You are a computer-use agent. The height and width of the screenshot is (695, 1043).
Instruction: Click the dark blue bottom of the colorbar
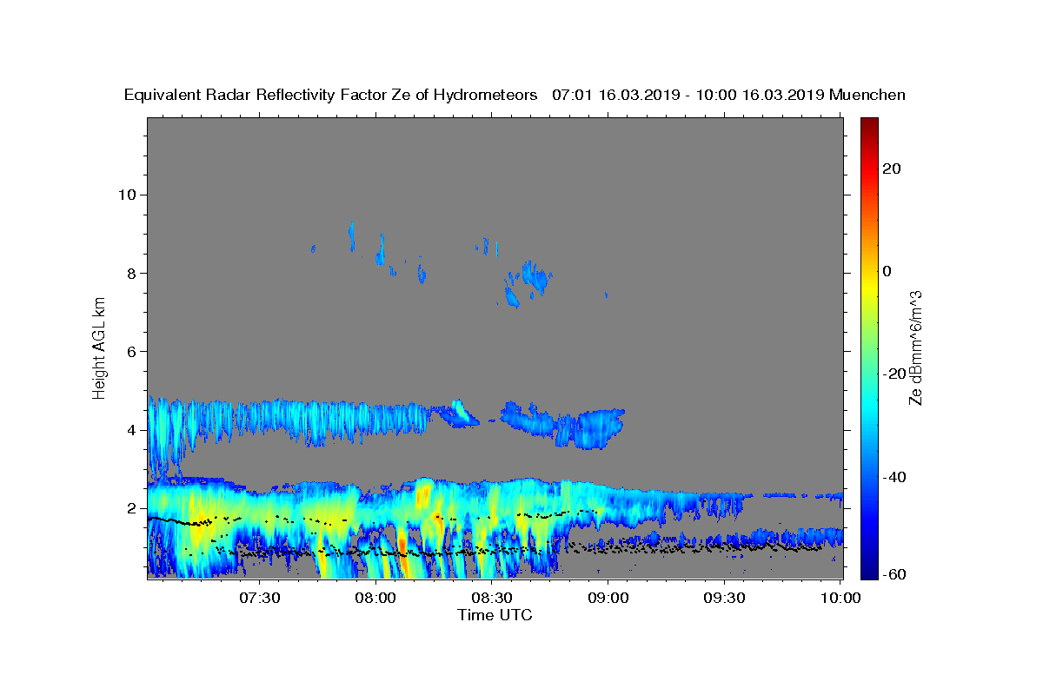coord(869,572)
